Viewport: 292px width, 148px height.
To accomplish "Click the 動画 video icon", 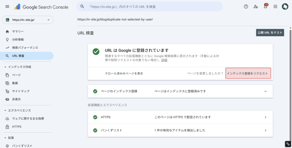I will point(7,83).
